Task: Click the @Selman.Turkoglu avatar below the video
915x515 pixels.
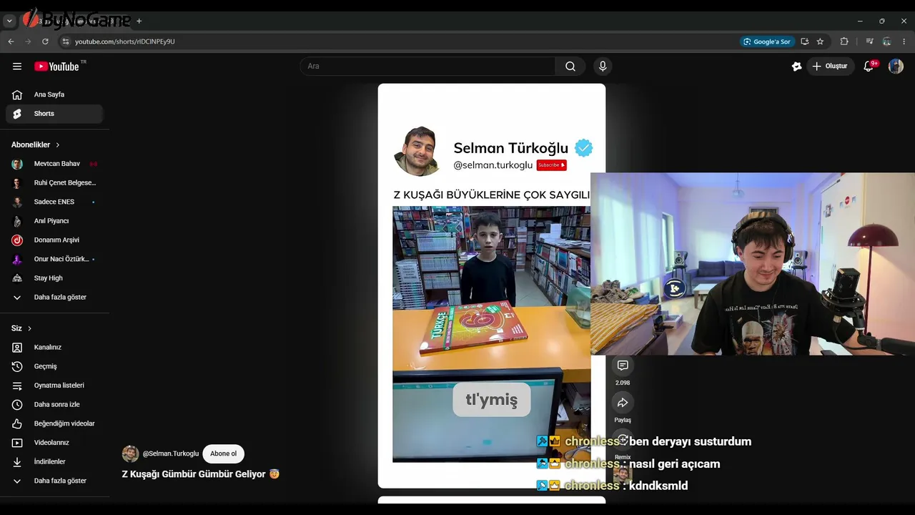Action: tap(130, 453)
